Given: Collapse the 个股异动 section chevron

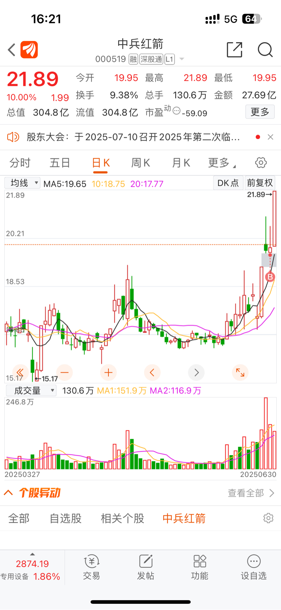Looking at the screenshot, I should click(8, 493).
